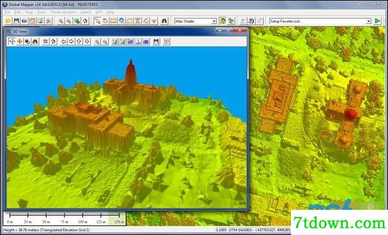Open the GPS menu
The width and height of the screenshot is (388, 235).
coord(99,12)
